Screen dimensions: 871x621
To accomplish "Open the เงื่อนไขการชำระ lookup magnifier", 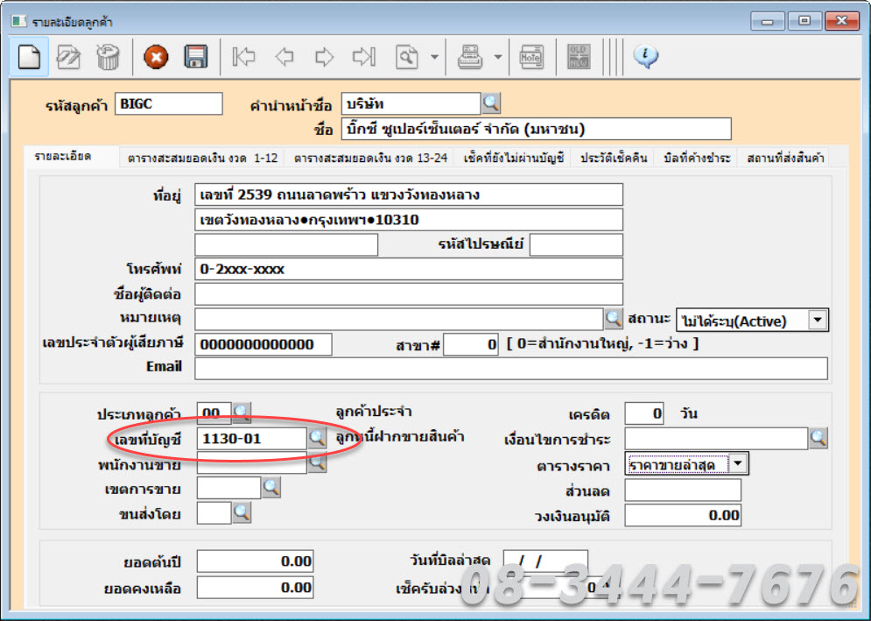I will tap(818, 438).
